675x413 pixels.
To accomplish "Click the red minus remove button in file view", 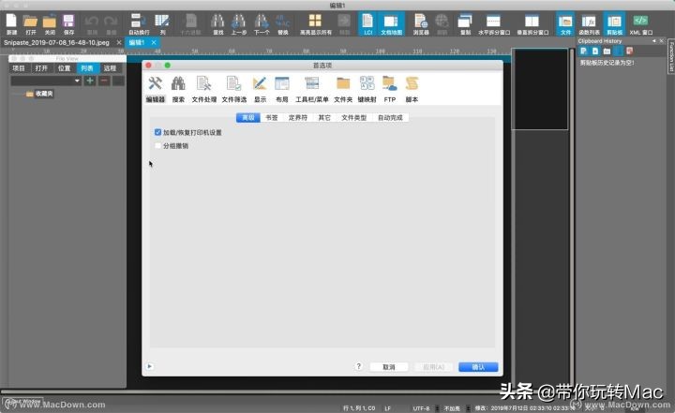I will click(x=104, y=81).
